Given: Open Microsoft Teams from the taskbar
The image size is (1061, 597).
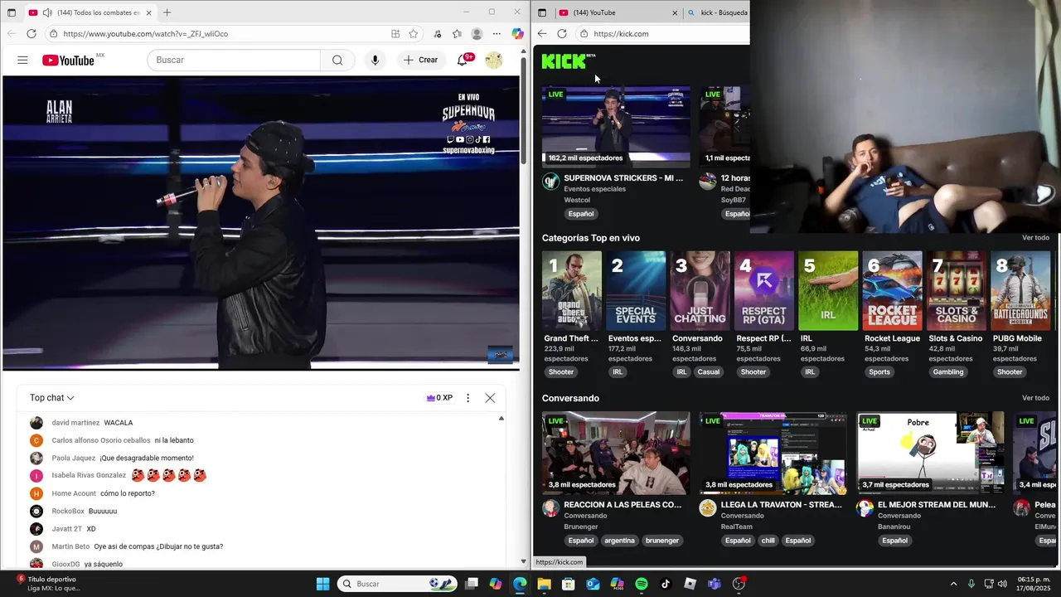Looking at the screenshot, I should click(x=715, y=584).
